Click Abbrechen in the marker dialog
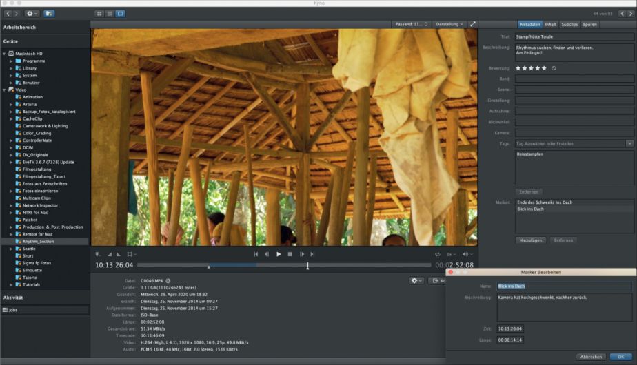637x365 pixels. (591, 357)
